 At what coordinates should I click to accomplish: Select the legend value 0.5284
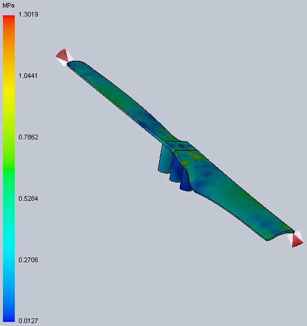pos(28,198)
